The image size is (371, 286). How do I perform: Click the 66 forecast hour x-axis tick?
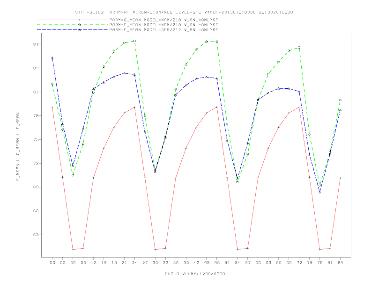coord(279,263)
